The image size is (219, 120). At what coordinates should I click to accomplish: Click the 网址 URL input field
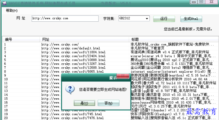[x=65, y=18]
